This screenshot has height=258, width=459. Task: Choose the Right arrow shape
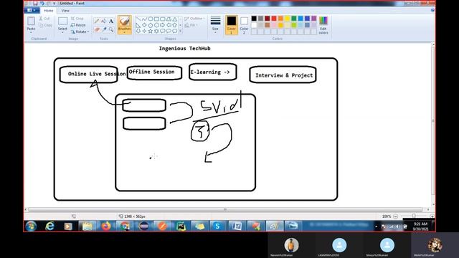coord(163,25)
